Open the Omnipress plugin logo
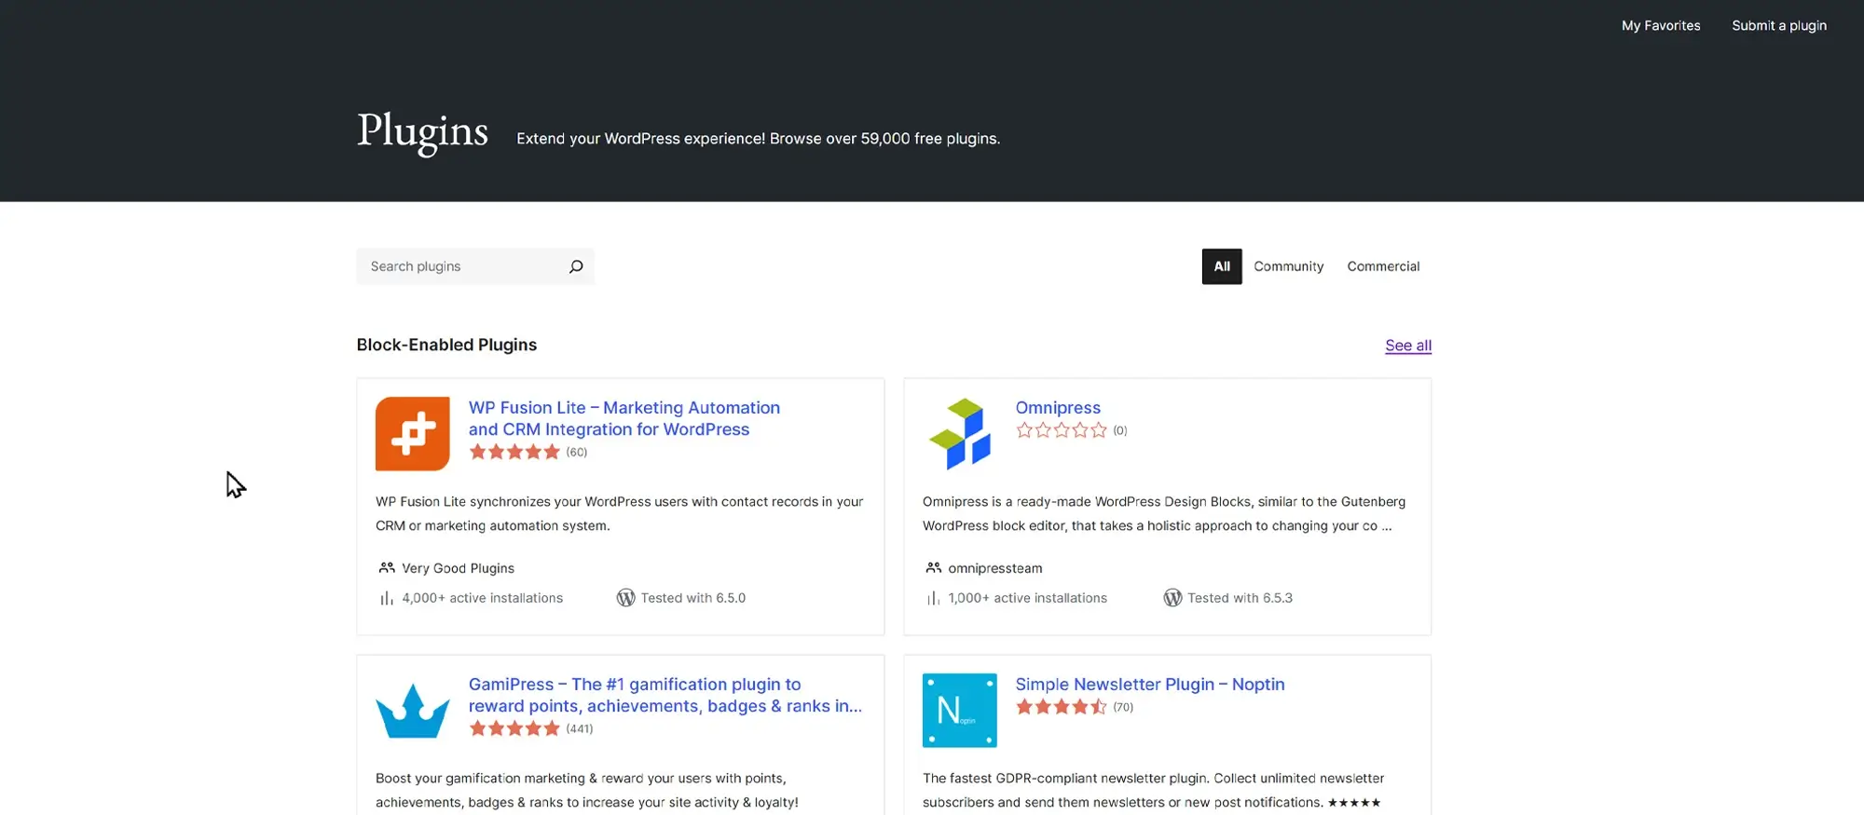 (960, 434)
